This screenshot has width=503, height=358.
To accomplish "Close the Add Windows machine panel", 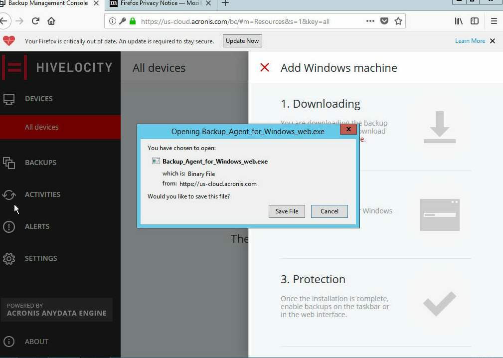I will point(265,68).
